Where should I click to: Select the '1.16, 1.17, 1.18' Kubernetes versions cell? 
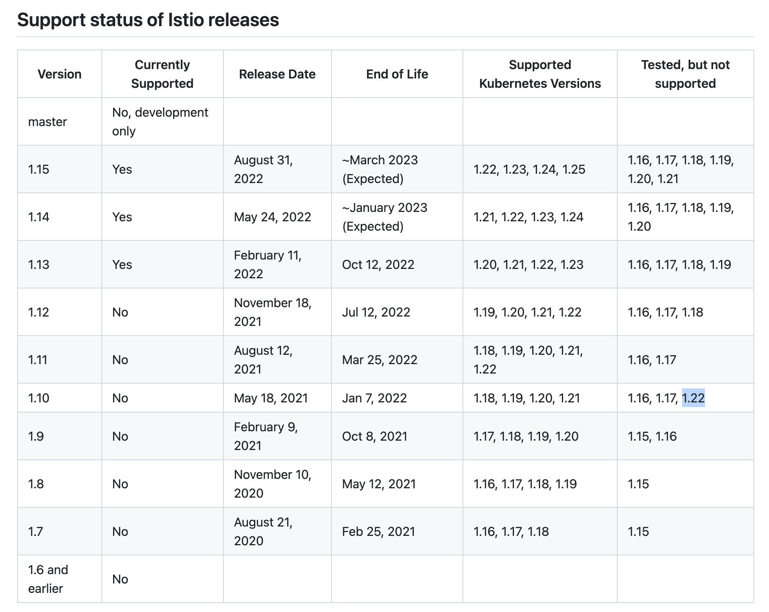(540, 531)
